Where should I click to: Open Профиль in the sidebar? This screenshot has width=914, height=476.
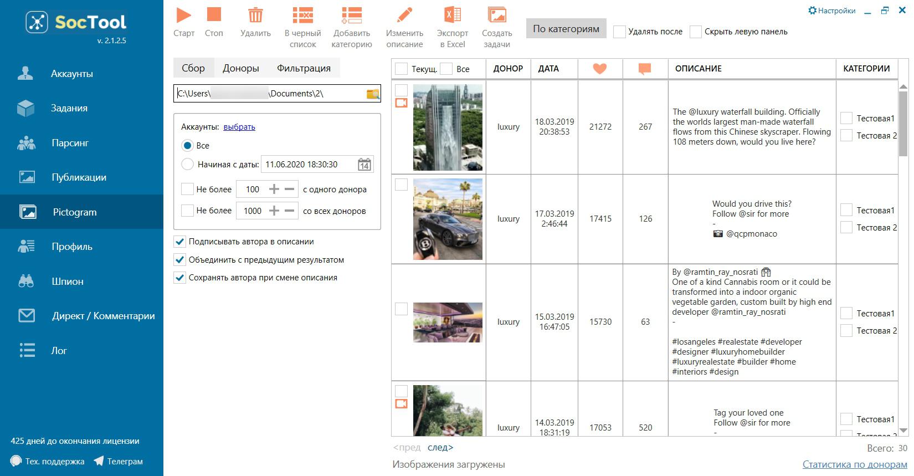coord(81,247)
